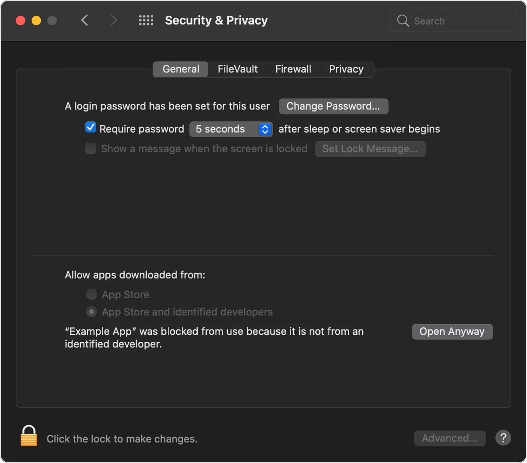Select the App Store radio button
This screenshot has height=463, width=527.
pyautogui.click(x=91, y=294)
